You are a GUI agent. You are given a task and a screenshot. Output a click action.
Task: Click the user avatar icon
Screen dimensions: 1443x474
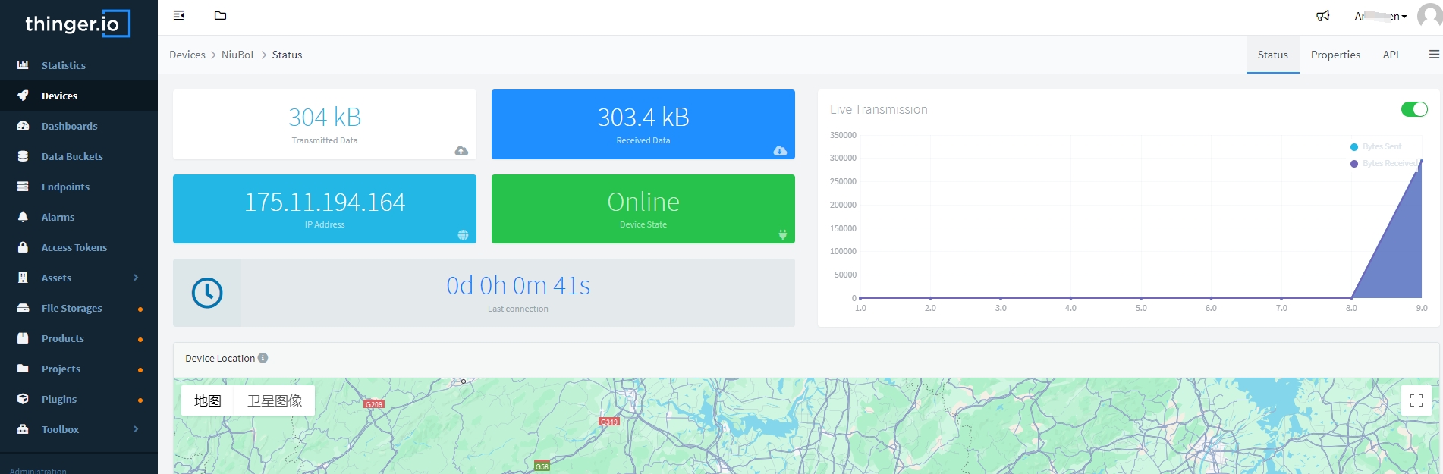point(1429,16)
